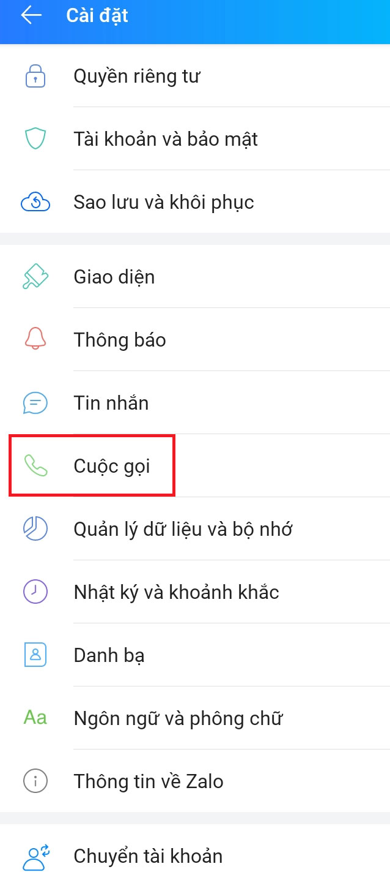390x872 pixels.
Task: Tap the Quyền riêng tư lock icon
Action: click(x=35, y=76)
